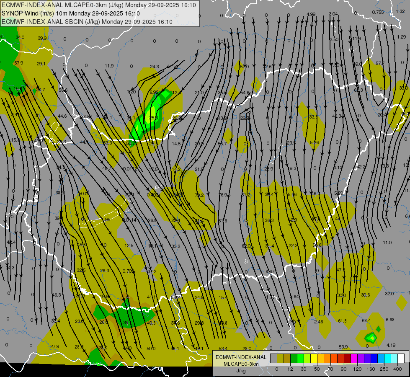
Task: Click the map value 6.68
Action: coord(390,320)
